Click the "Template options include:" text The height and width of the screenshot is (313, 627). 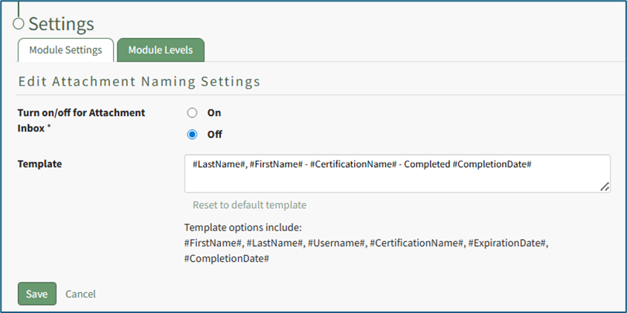pos(242,228)
